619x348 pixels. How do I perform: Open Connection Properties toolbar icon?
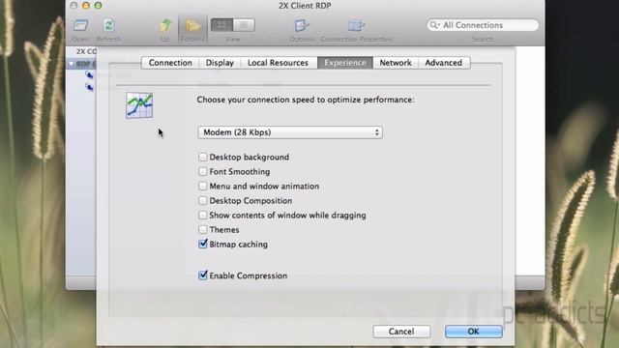click(356, 26)
